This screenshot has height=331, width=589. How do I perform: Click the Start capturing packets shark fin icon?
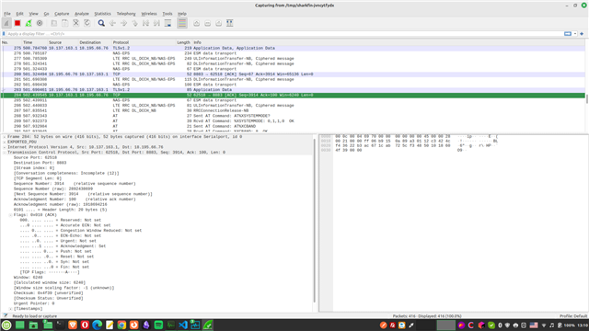coord(6,23)
